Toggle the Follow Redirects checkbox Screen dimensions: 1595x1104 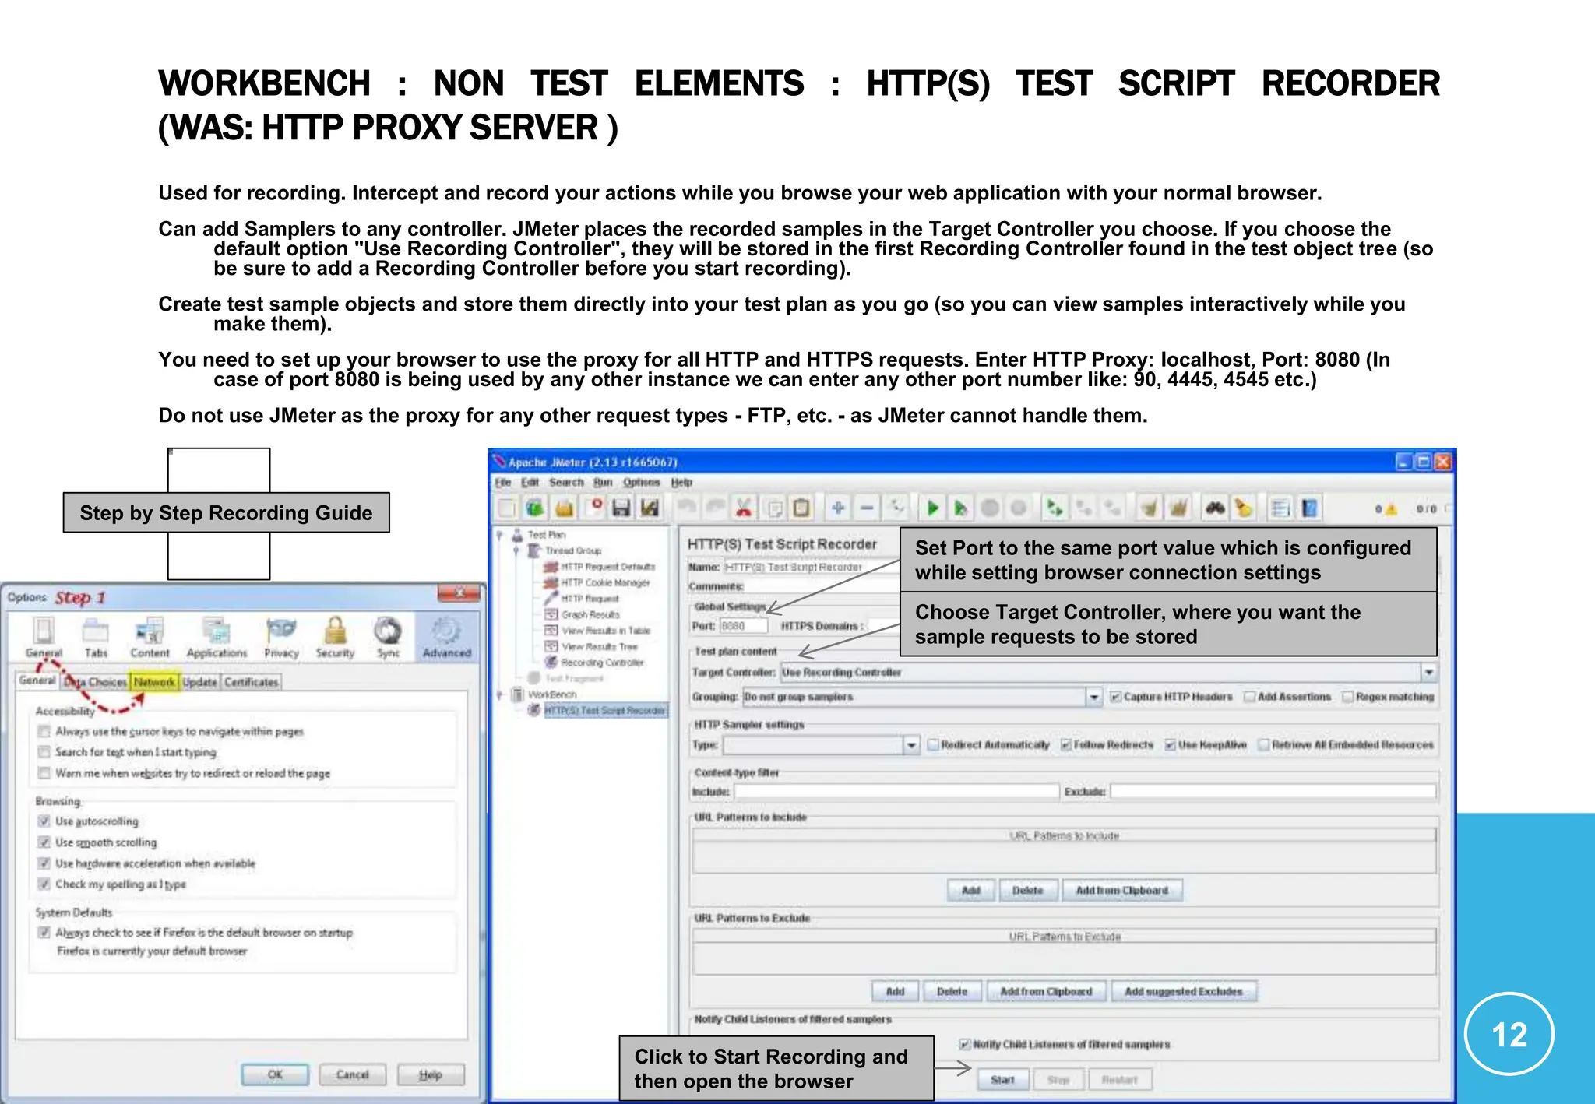click(1066, 745)
